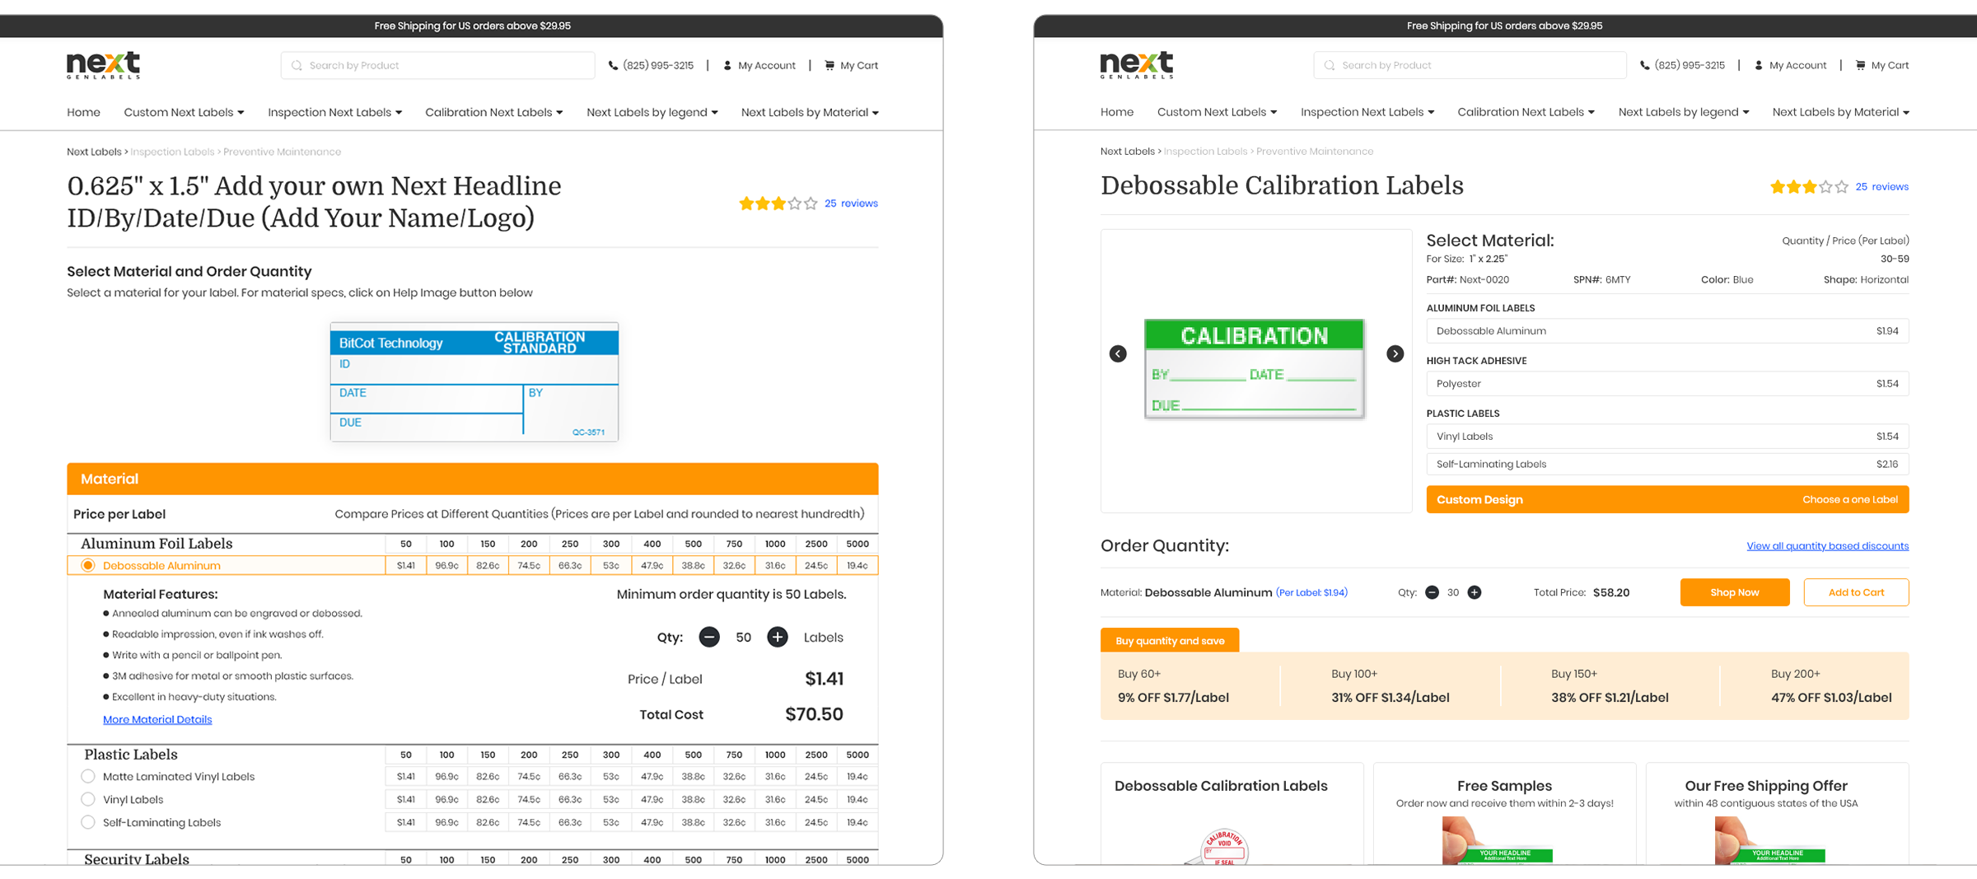1977x879 pixels.
Task: Open Next Labels by Material dropdown on Debossable page
Action: 1840,112
